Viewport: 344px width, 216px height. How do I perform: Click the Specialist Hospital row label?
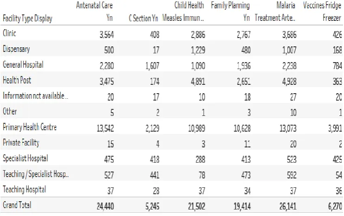[25, 158]
